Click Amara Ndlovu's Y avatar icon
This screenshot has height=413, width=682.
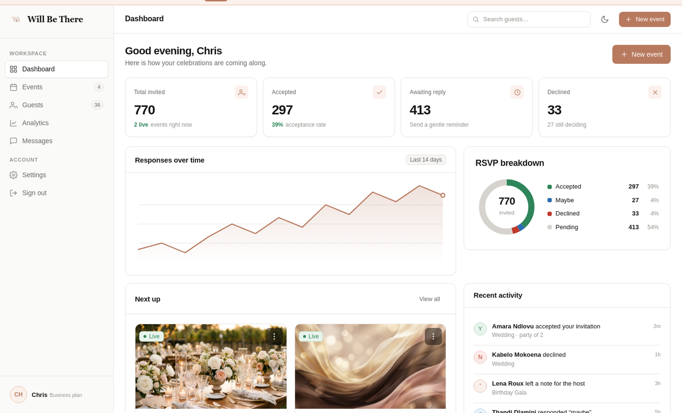click(x=480, y=329)
